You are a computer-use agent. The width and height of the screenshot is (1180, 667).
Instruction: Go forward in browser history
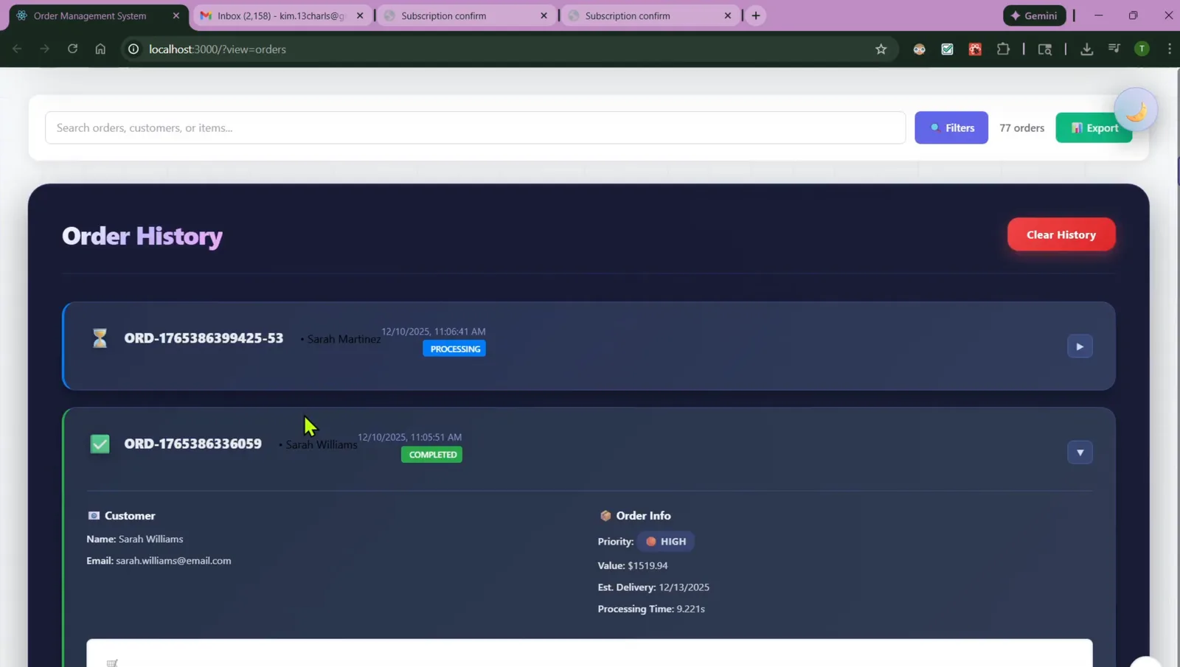44,49
